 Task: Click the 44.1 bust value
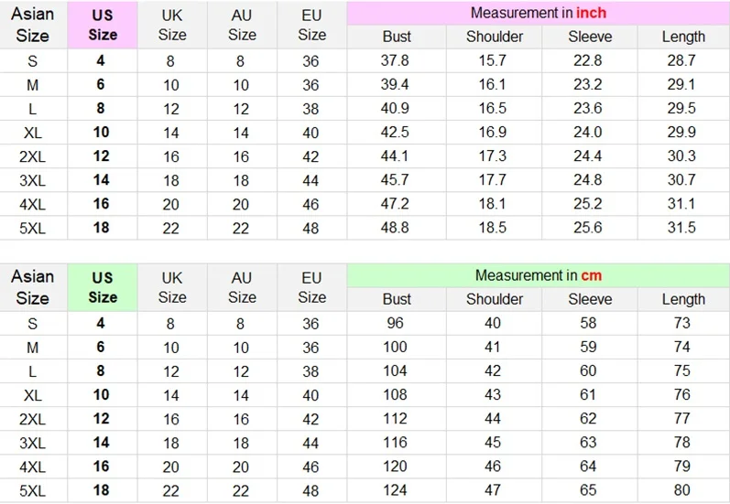[x=397, y=156]
